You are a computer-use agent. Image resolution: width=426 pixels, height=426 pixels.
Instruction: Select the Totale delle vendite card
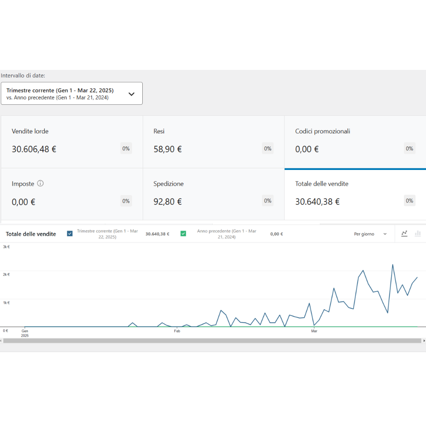click(355, 194)
